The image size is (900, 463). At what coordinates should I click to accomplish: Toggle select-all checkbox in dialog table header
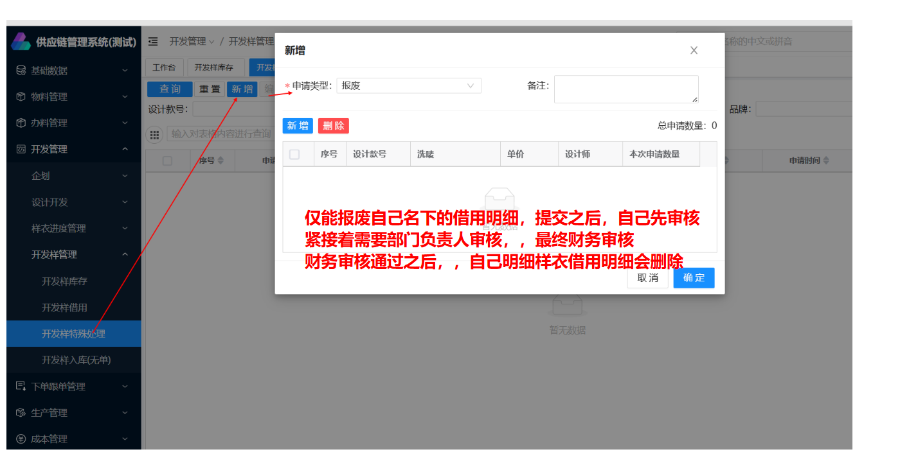(294, 154)
